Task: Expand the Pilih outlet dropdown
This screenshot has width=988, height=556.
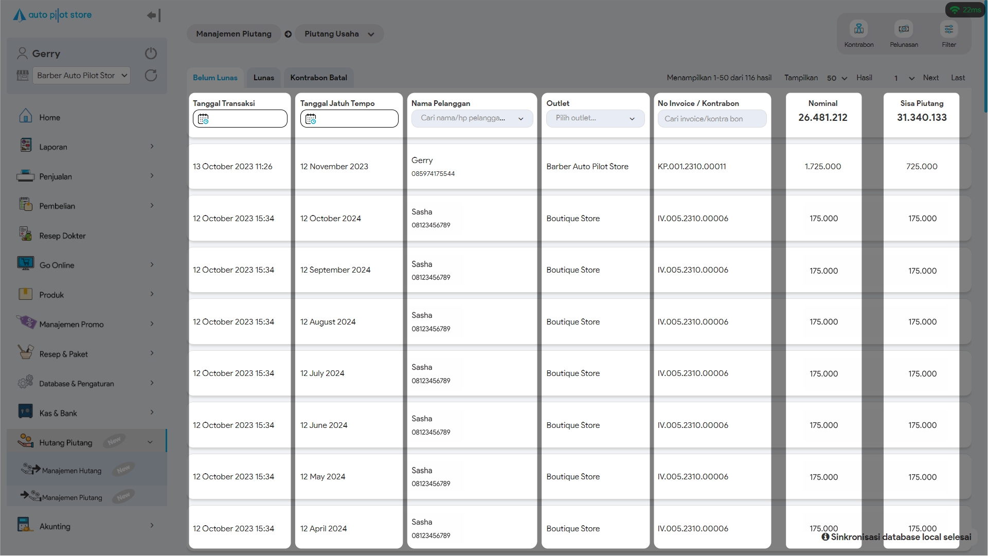Action: (x=595, y=118)
